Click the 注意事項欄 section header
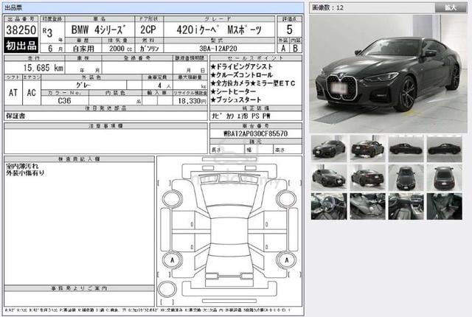 [x=105, y=126]
